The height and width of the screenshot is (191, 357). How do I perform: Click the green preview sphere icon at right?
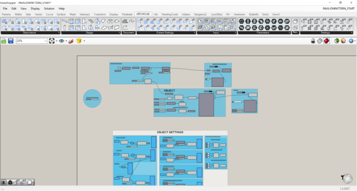[x=337, y=41]
